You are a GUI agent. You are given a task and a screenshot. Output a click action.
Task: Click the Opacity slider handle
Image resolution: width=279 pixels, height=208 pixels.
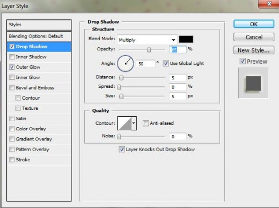(x=149, y=49)
